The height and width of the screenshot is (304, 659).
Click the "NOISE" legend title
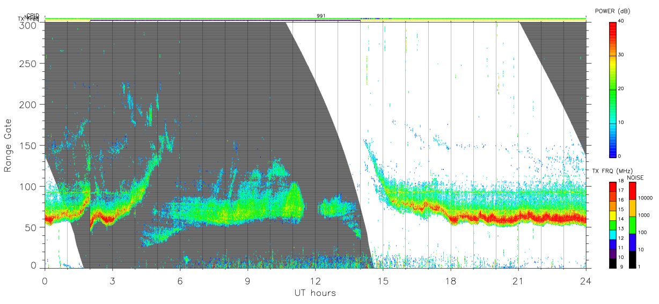coord(635,177)
